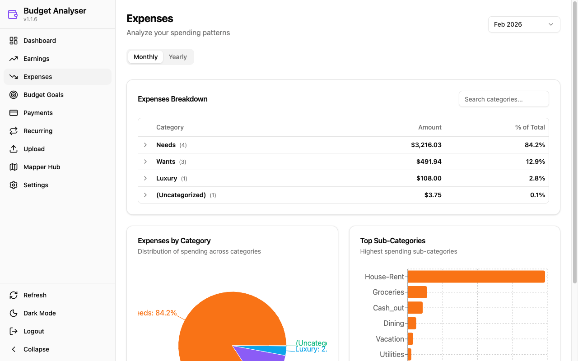The height and width of the screenshot is (361, 578).
Task: Switch to the Yearly view
Action: click(x=177, y=57)
